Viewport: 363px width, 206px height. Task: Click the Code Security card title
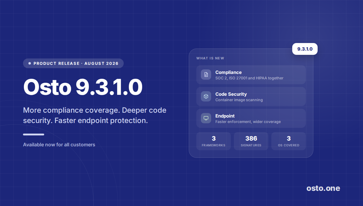(231, 94)
